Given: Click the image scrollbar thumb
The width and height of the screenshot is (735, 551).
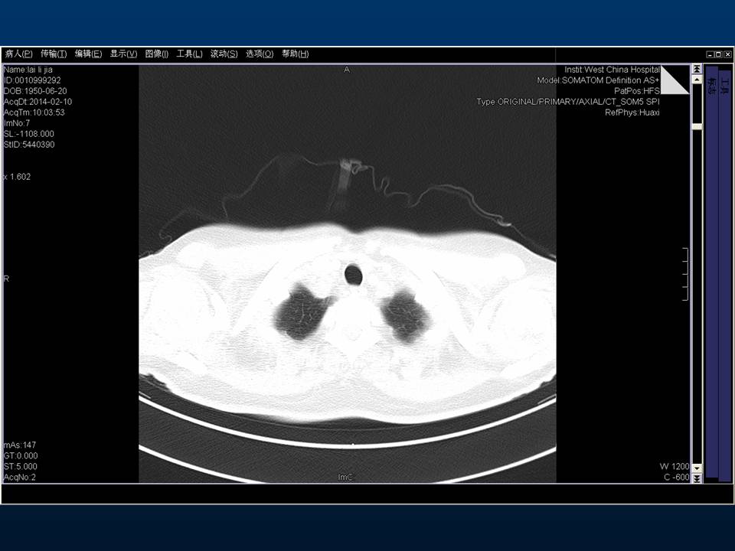Looking at the screenshot, I should point(697,127).
